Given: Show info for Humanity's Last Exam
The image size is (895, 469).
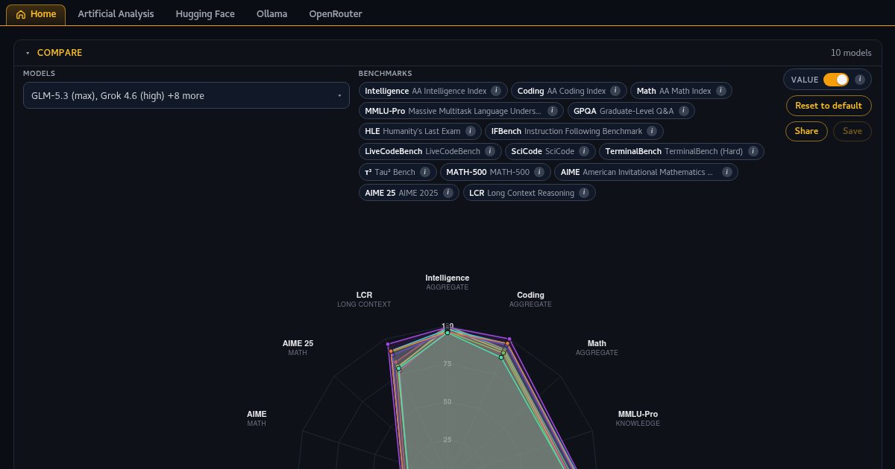Looking at the screenshot, I should [469, 131].
